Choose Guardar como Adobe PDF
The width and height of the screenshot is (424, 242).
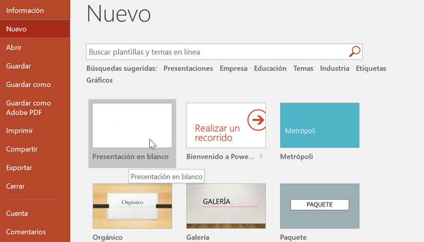[28, 108]
